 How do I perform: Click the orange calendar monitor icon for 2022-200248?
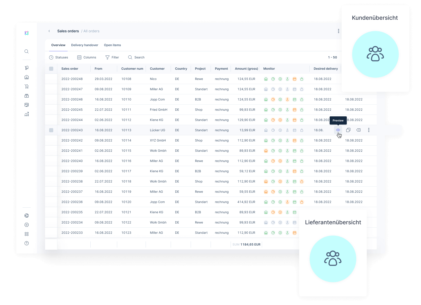click(295, 79)
